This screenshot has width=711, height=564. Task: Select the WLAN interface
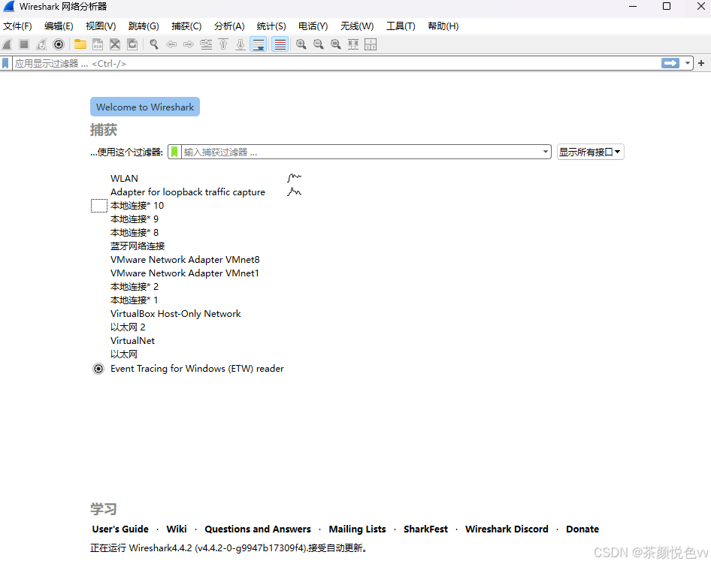pyautogui.click(x=124, y=179)
